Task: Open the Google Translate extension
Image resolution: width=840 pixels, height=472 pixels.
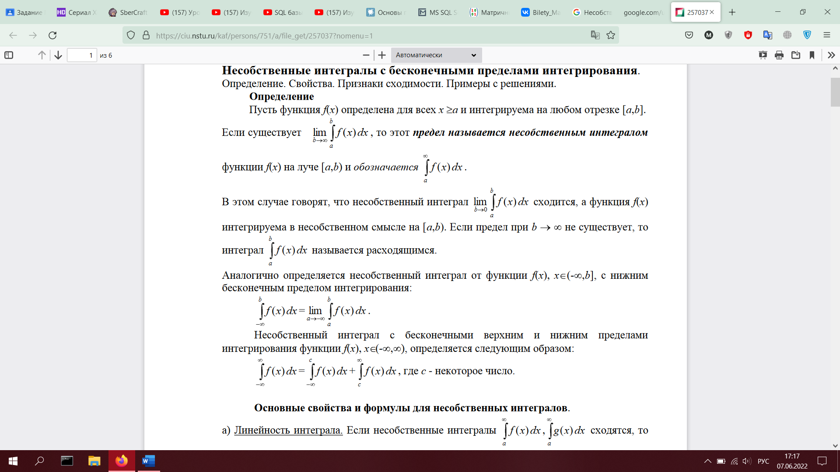Action: (x=768, y=35)
